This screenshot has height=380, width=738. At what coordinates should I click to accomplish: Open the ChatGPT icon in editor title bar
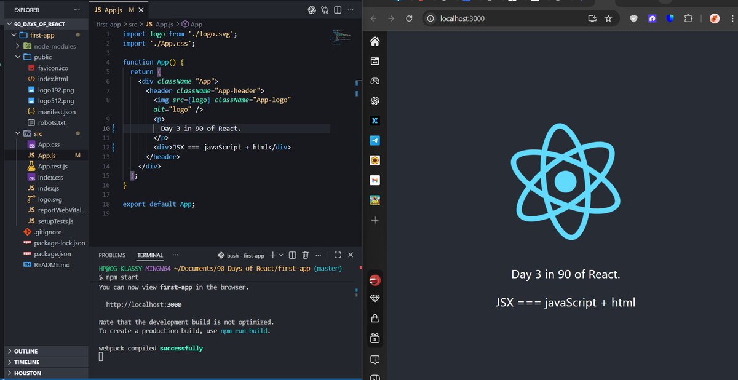coord(312,10)
